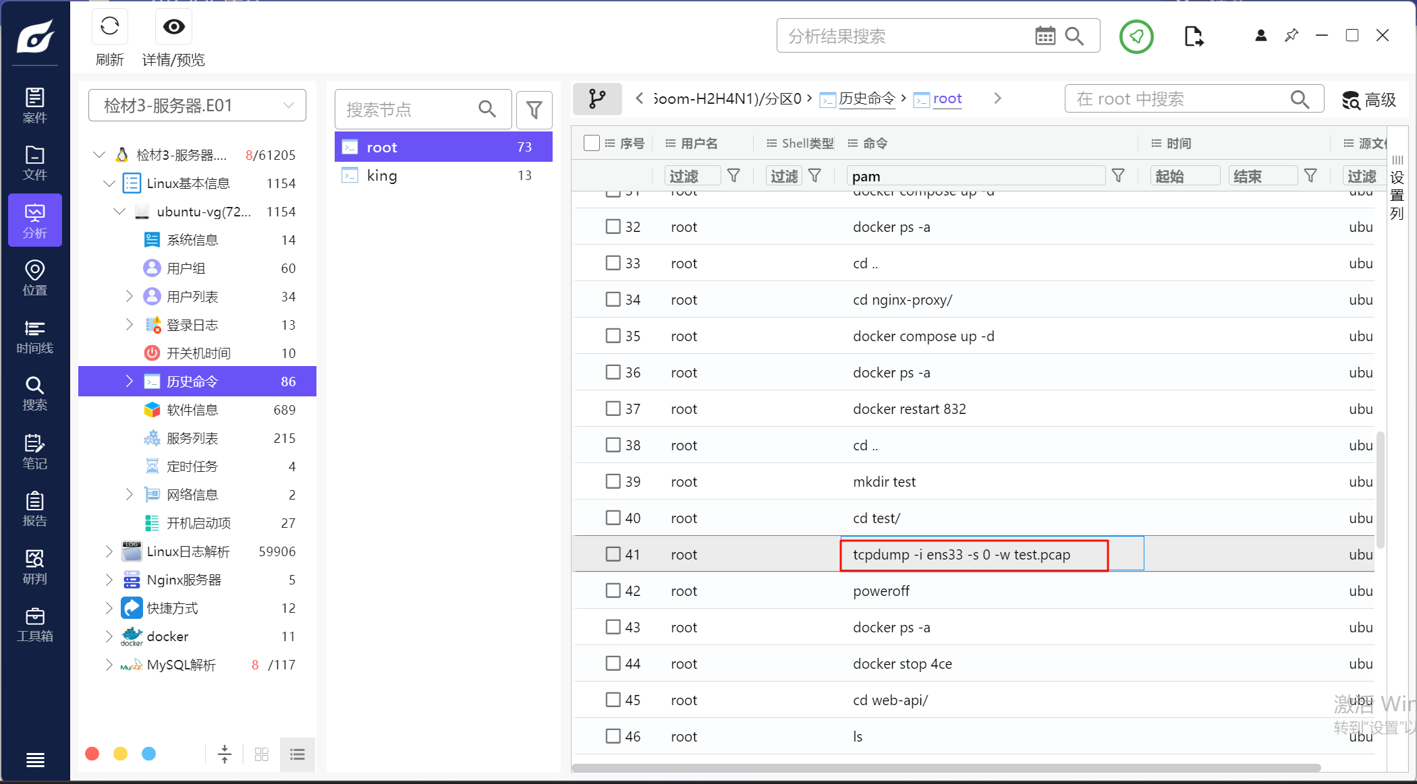Click the red color dot filter
1417x784 pixels.
point(92,754)
